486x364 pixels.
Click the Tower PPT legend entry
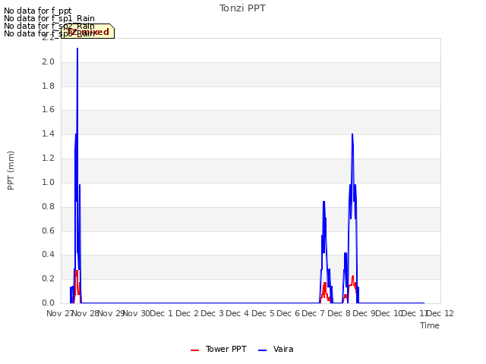click(219, 349)
